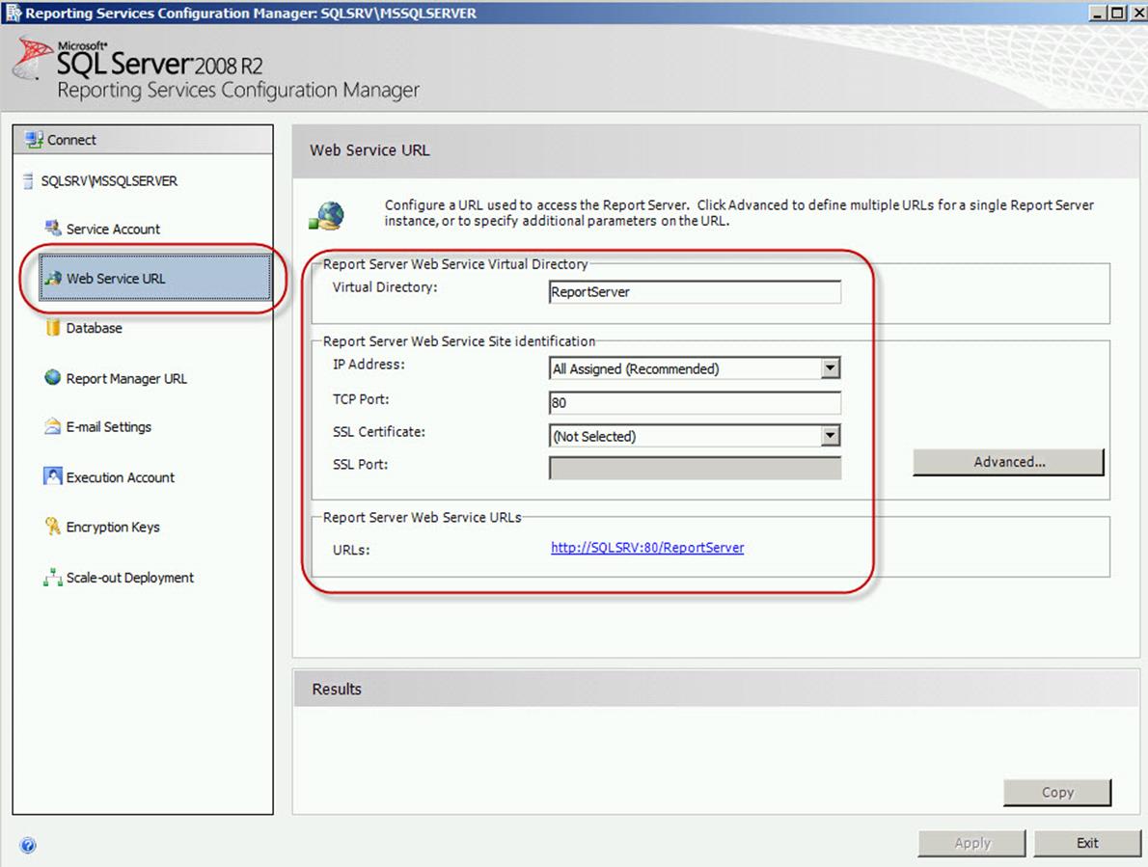
Task: Click the Encryption Keys key icon
Action: 53,526
